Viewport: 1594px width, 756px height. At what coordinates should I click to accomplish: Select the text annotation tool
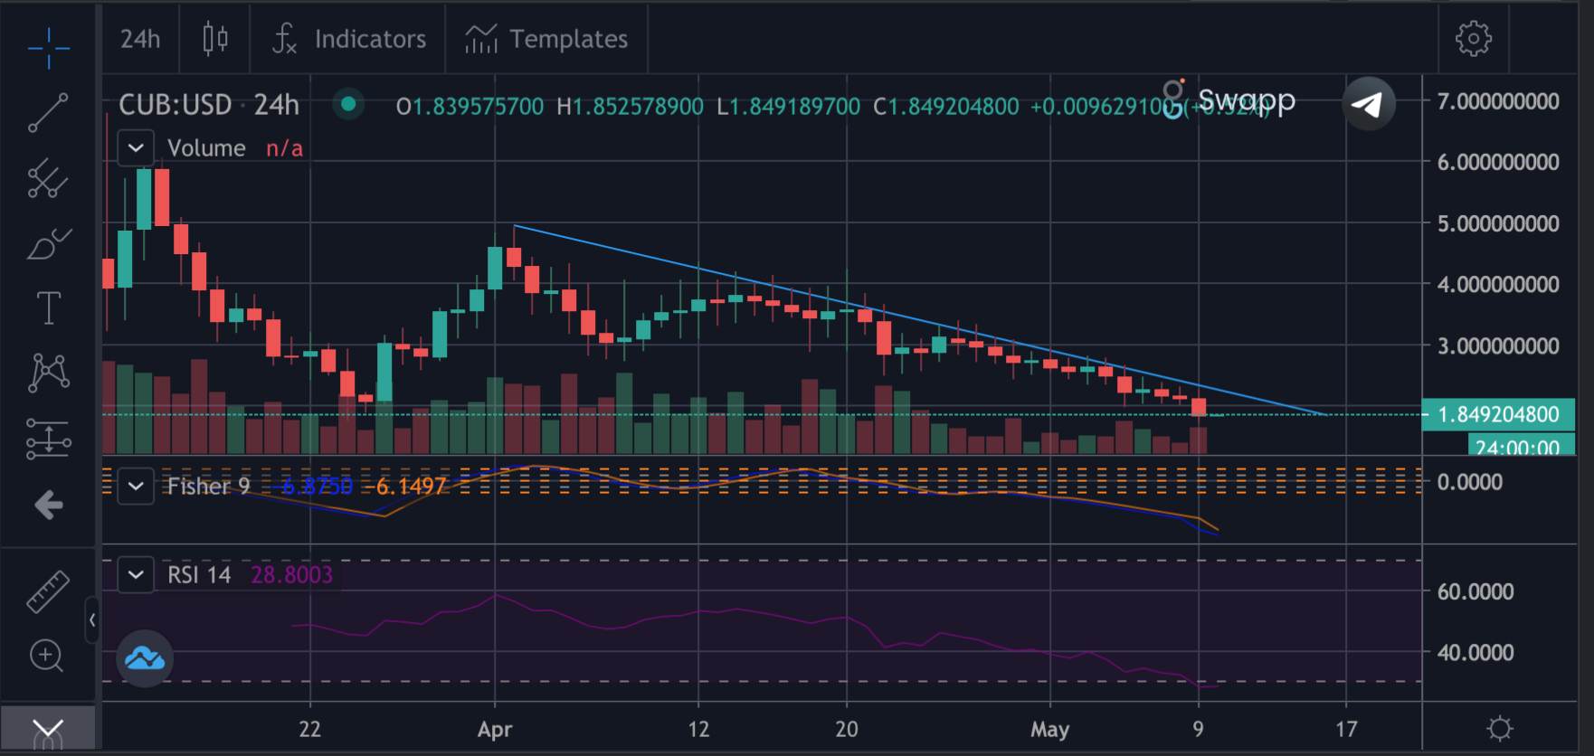click(x=48, y=308)
